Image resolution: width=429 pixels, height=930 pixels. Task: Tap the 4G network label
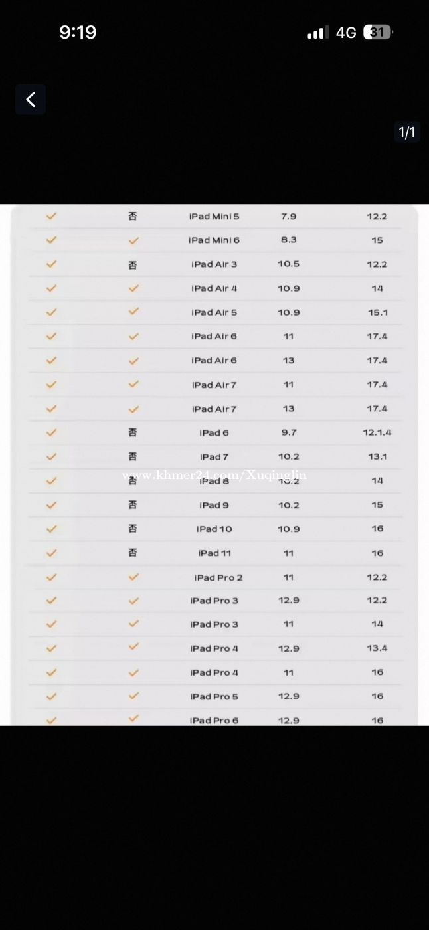pyautogui.click(x=346, y=33)
